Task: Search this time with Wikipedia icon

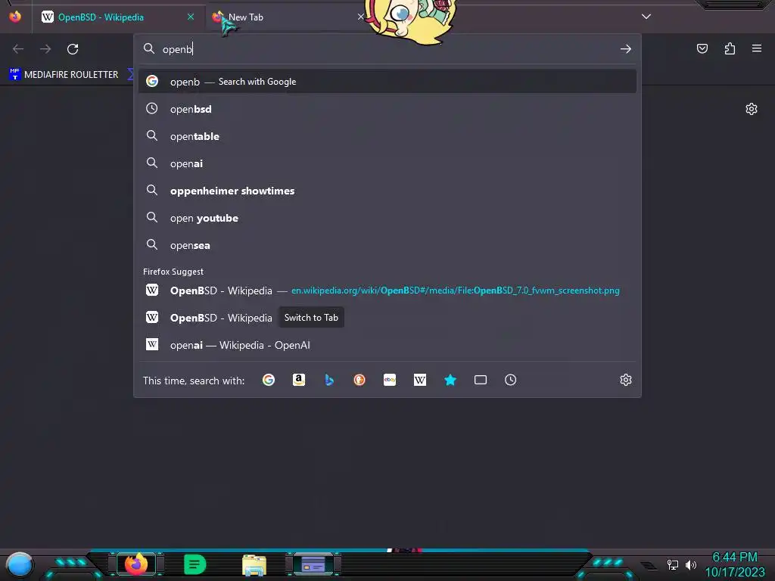Action: click(x=419, y=380)
